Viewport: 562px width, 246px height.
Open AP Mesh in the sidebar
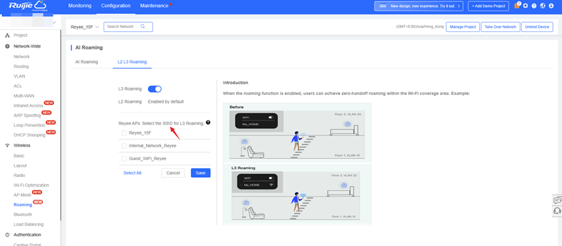tap(22, 195)
